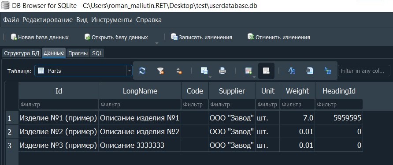Open the Справка menu
The image size is (393, 165).
pyautogui.click(x=149, y=20)
